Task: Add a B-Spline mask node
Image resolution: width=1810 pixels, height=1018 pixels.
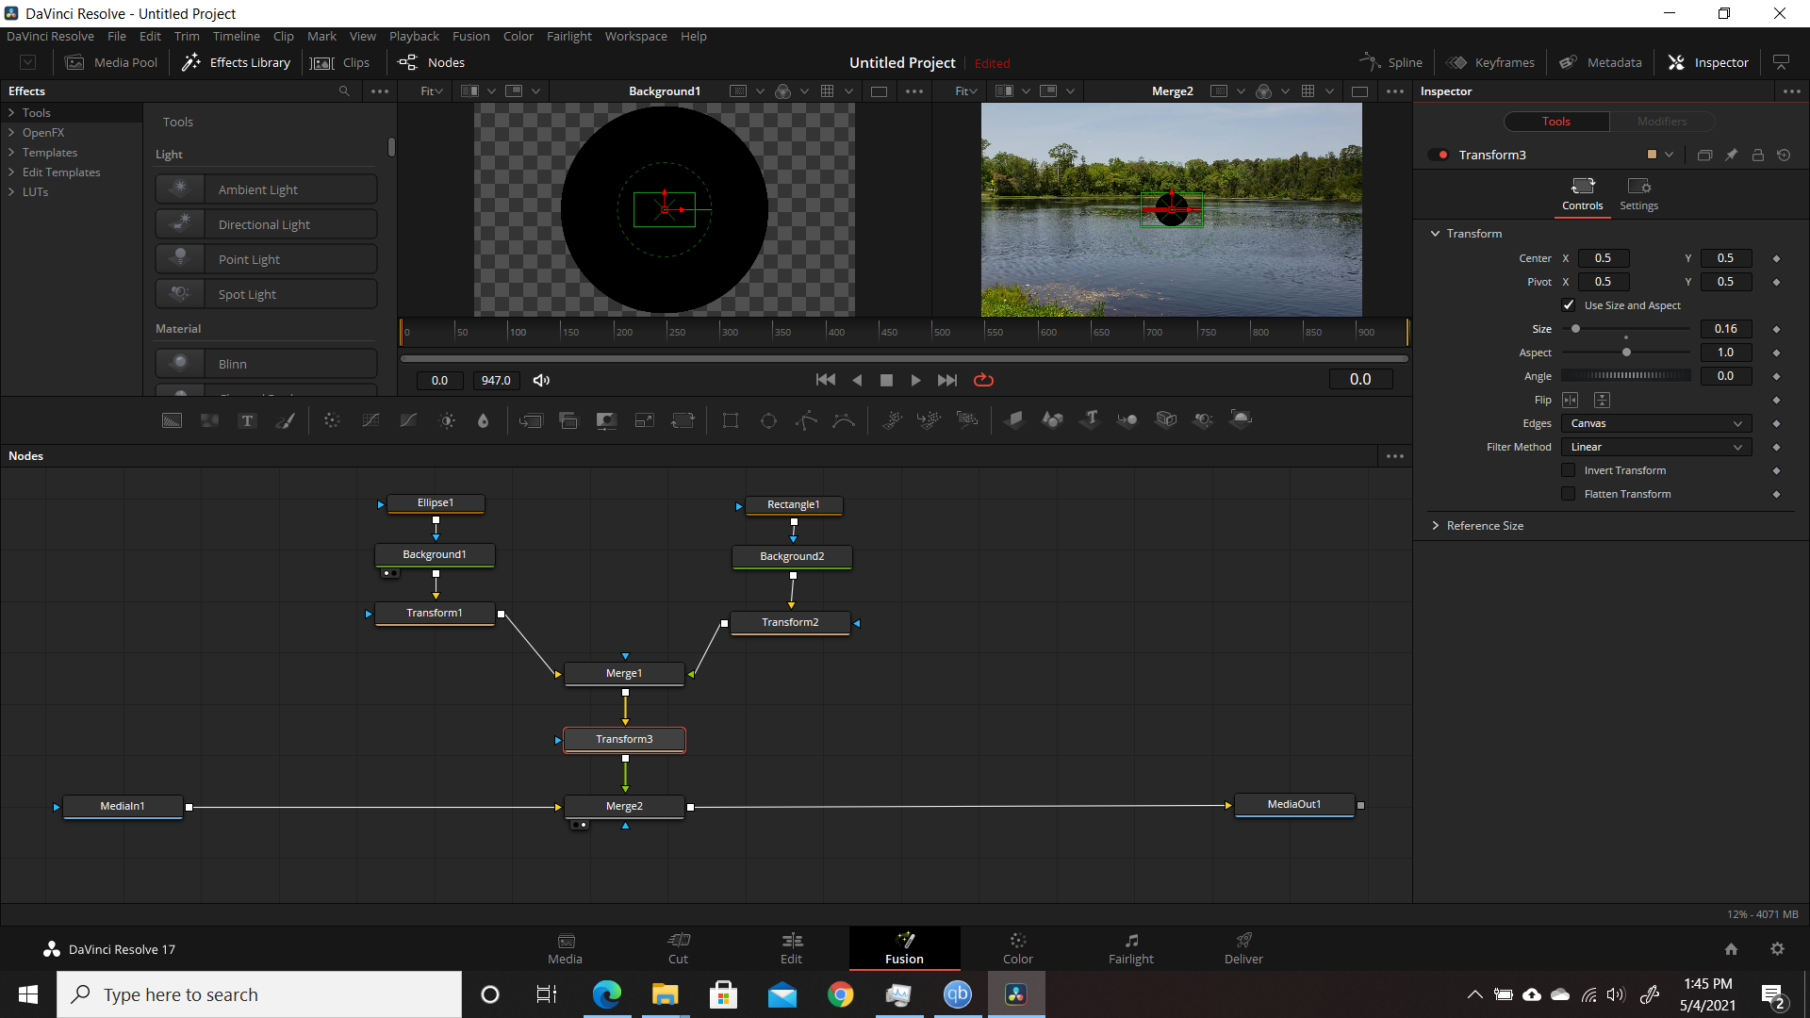Action: 844,420
